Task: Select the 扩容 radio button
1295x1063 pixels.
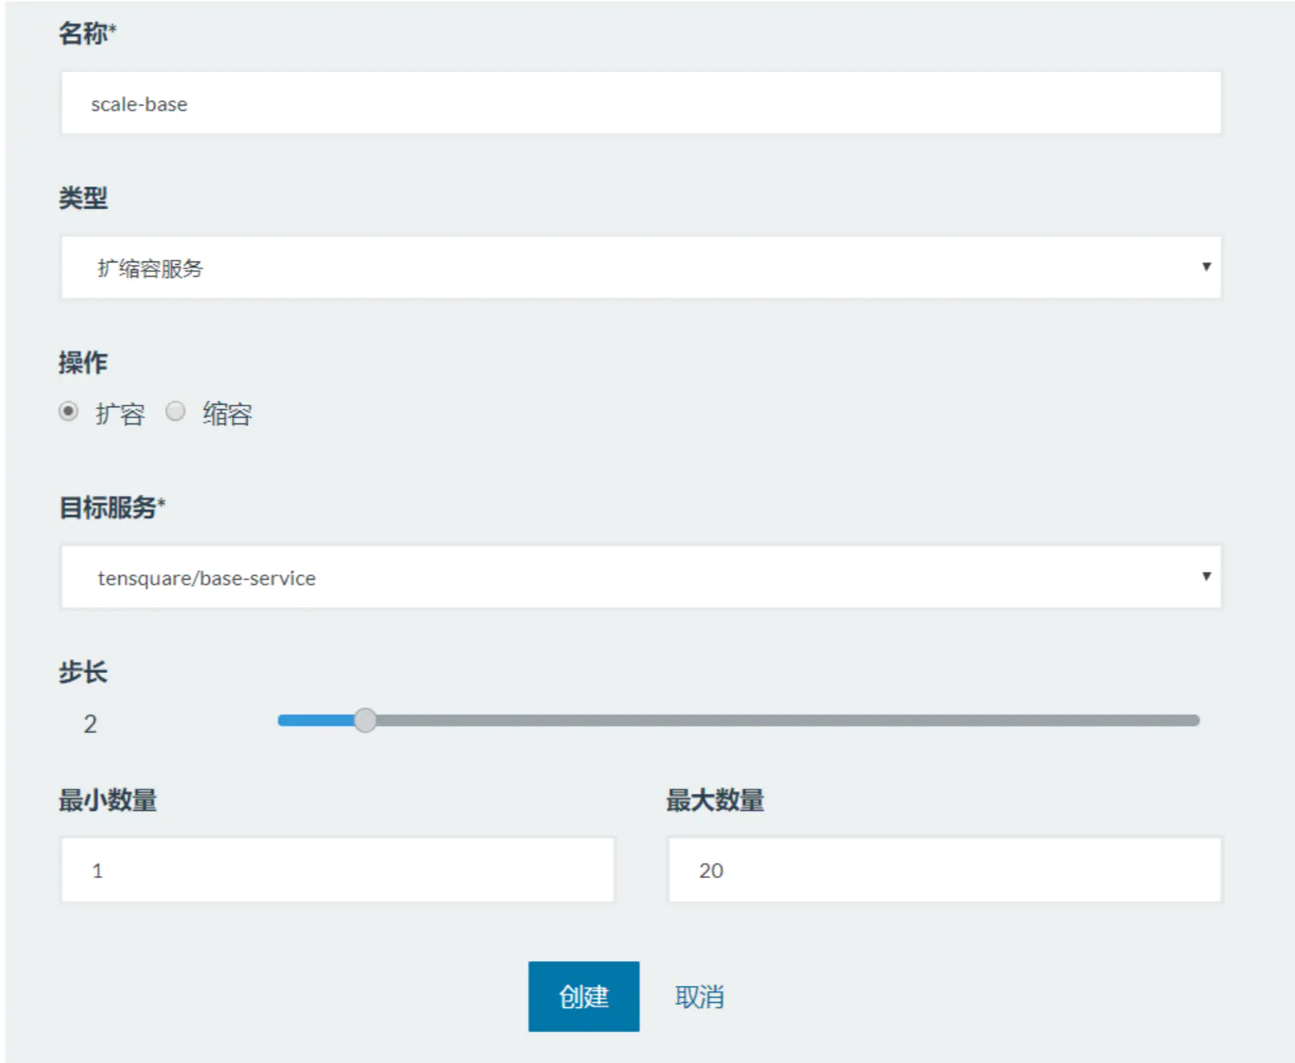Action: click(69, 412)
